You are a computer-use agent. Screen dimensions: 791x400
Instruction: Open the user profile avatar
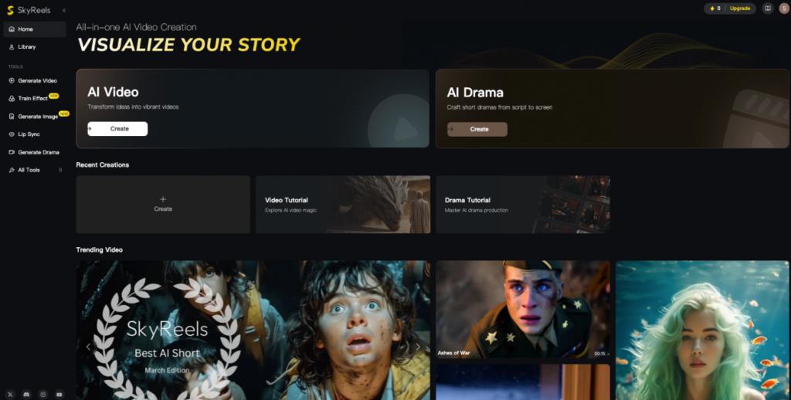783,8
